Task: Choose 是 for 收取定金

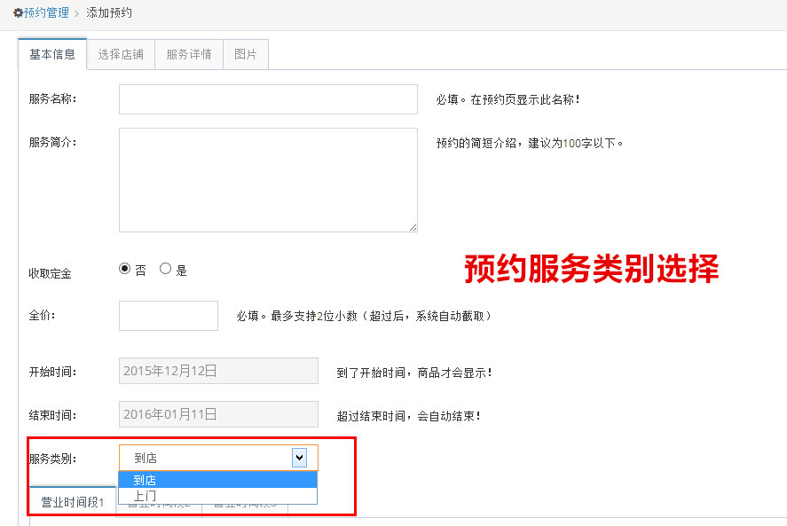Action: pos(165,270)
